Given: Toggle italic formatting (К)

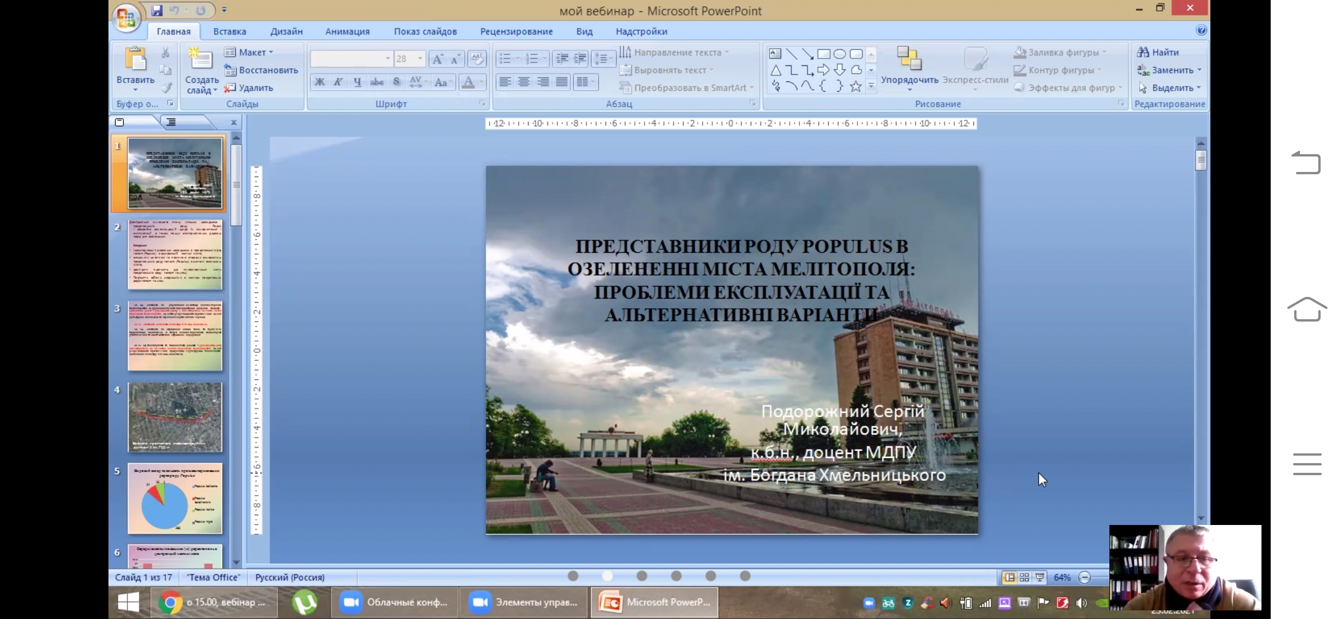Looking at the screenshot, I should (338, 82).
